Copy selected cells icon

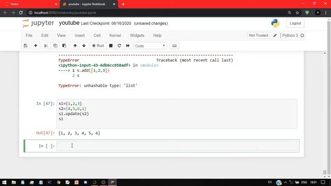(x=55, y=46)
